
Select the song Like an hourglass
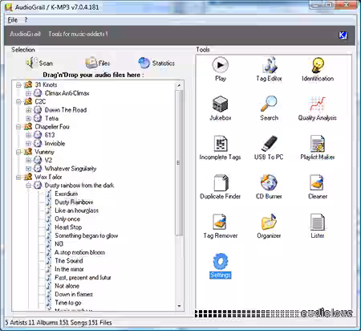click(76, 210)
